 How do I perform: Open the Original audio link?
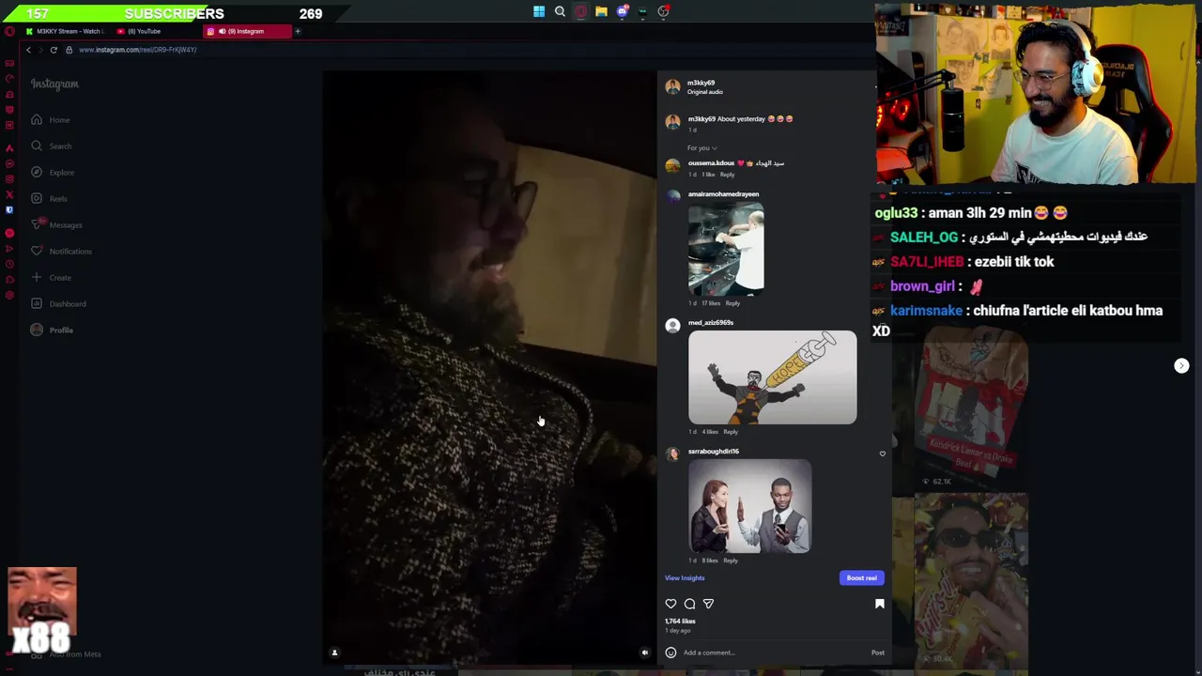point(704,92)
